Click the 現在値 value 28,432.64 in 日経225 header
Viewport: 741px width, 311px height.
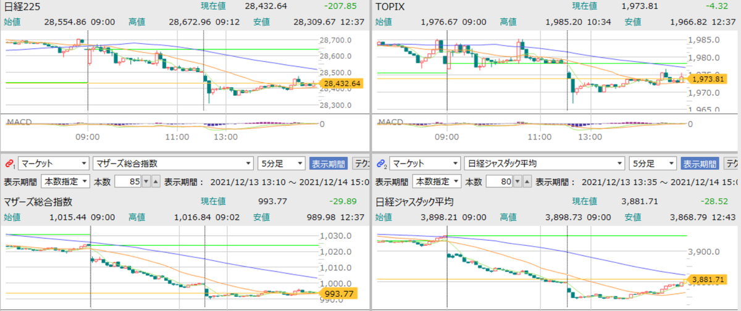266,6
